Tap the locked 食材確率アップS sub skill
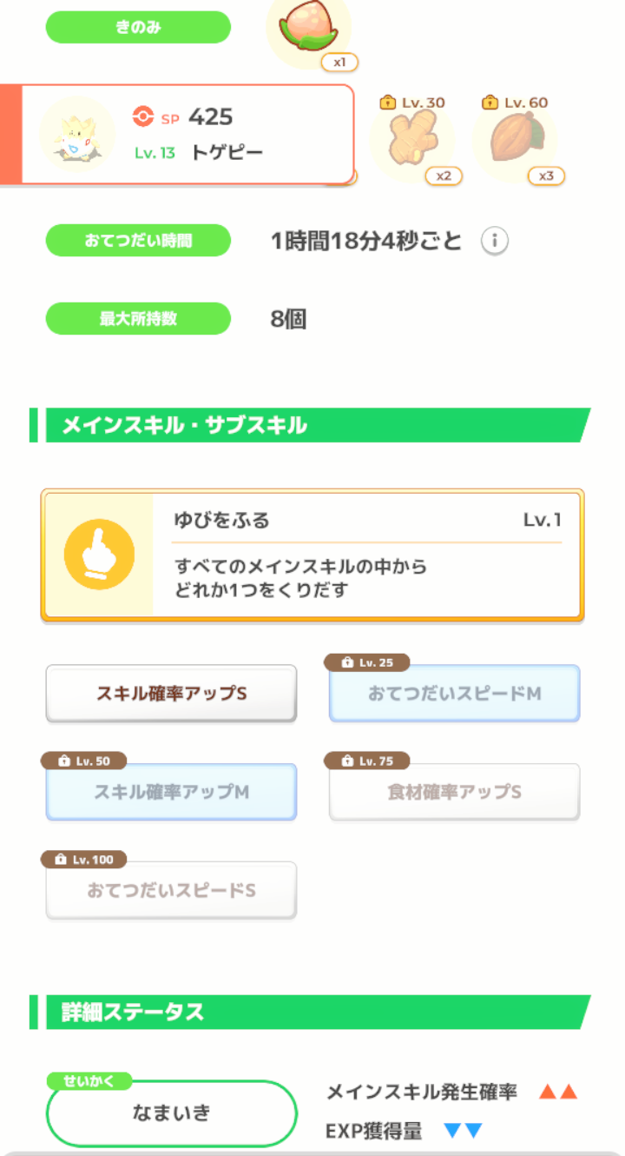The height and width of the screenshot is (1156, 625). click(x=454, y=792)
